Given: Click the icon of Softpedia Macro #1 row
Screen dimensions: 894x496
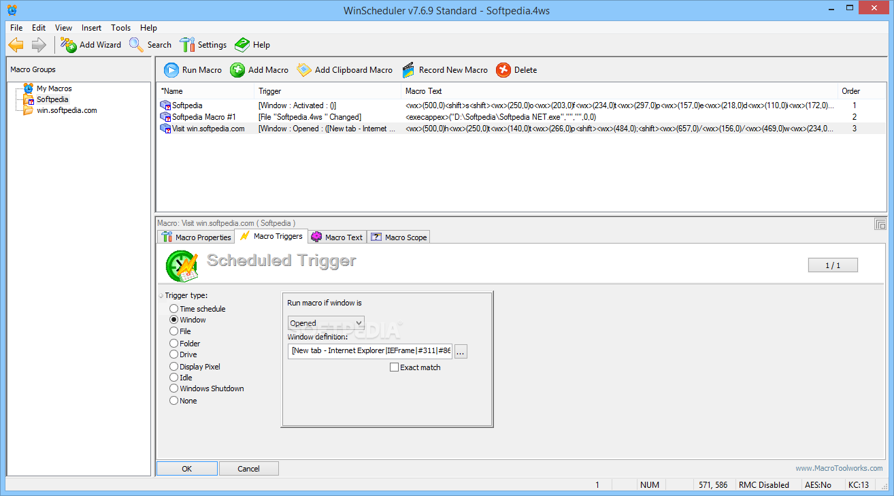Looking at the screenshot, I should click(x=165, y=117).
